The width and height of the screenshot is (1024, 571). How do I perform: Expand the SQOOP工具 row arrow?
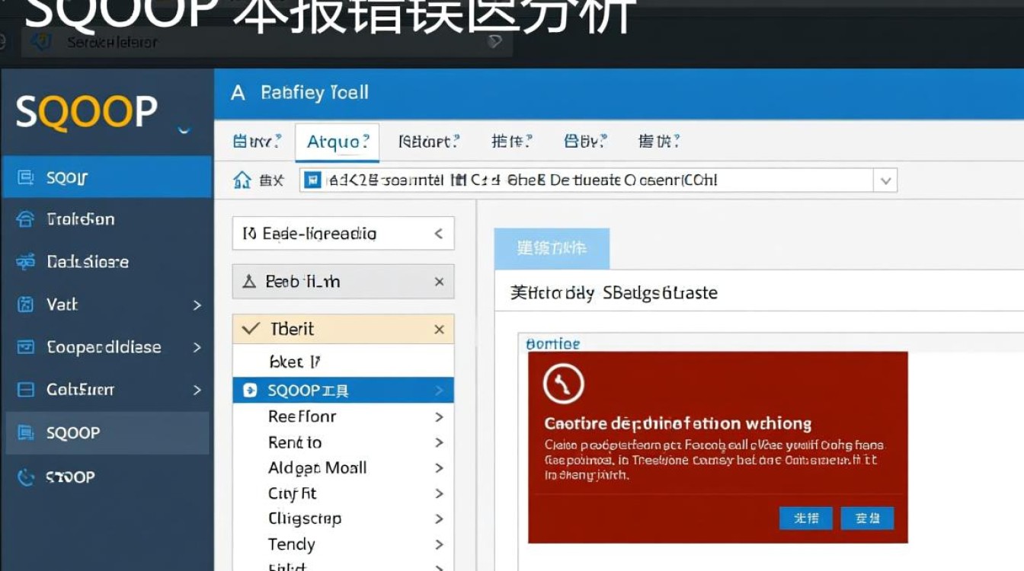(439, 391)
